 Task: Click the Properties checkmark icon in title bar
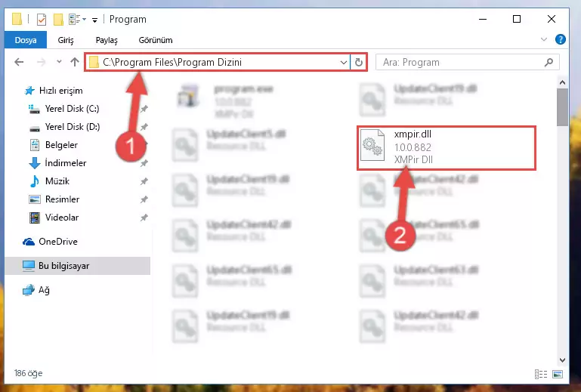(x=42, y=20)
